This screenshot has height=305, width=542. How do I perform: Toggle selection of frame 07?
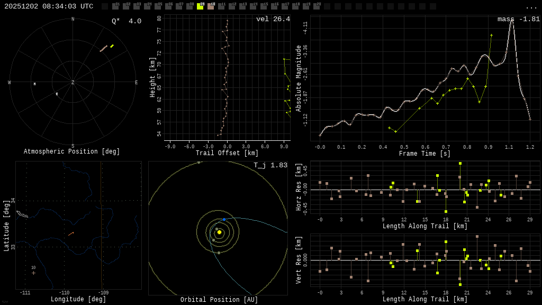(x=178, y=7)
